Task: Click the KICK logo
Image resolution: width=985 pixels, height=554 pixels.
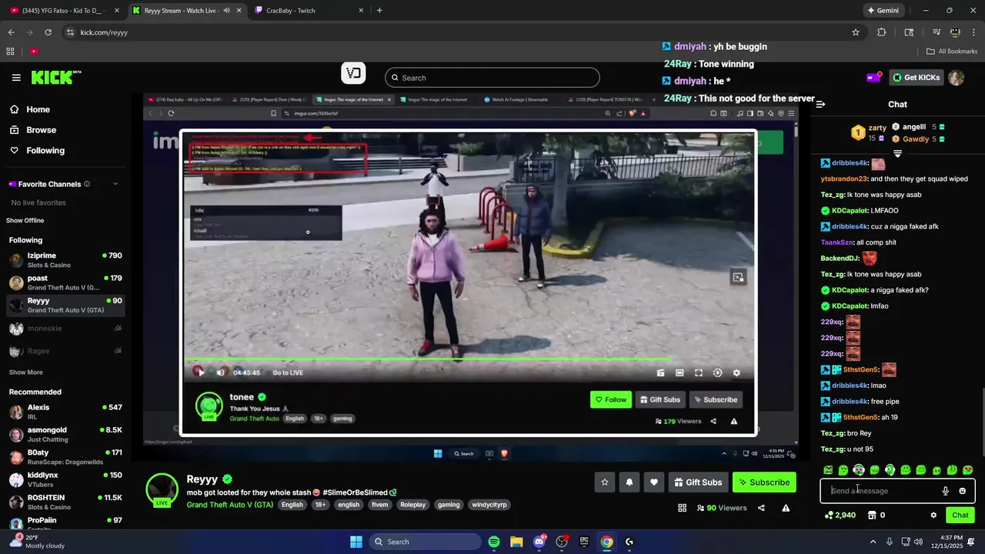Action: pos(55,77)
